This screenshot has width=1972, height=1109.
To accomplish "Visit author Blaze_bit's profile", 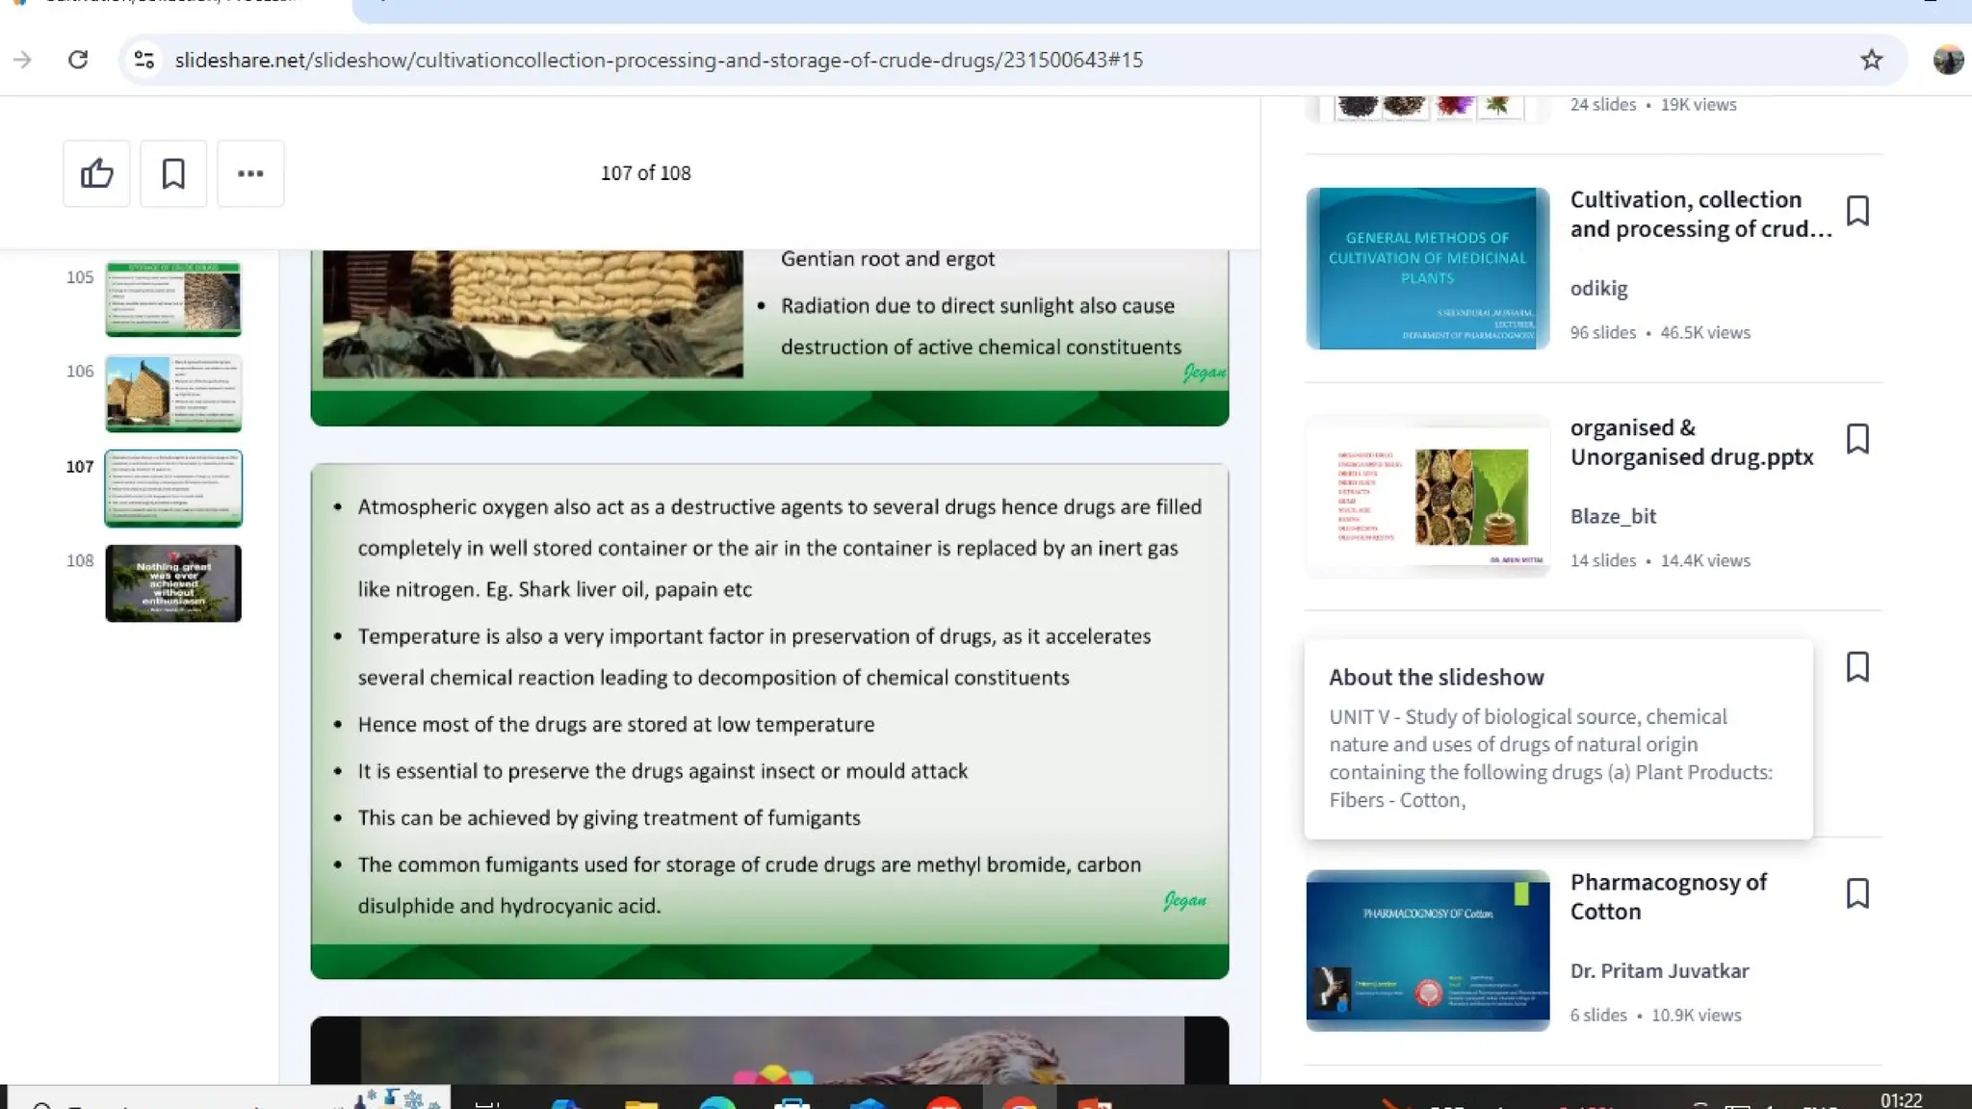I will pyautogui.click(x=1613, y=516).
